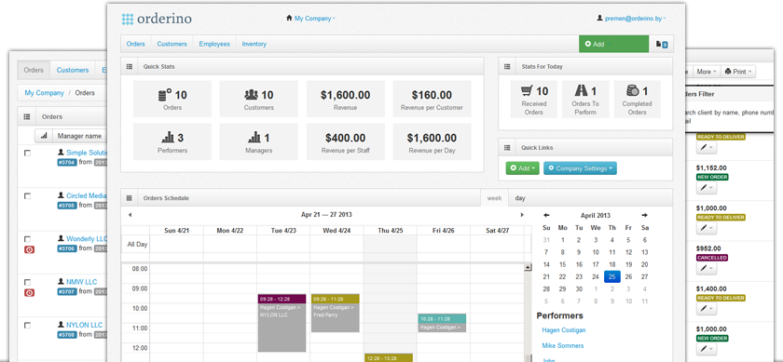Open the olive 09:28 - 11:28 Fred Parry event

335,313
